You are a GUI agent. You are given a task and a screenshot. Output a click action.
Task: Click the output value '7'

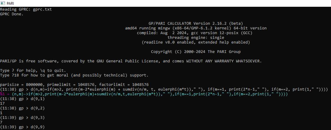(x=1, y=122)
